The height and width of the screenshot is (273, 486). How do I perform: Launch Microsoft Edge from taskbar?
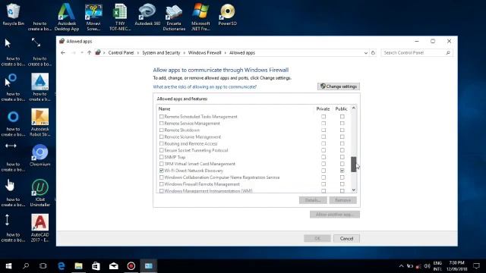point(62,266)
